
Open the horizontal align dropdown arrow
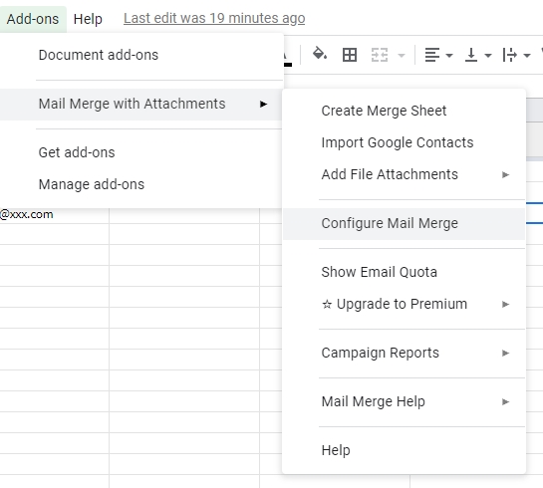[449, 55]
